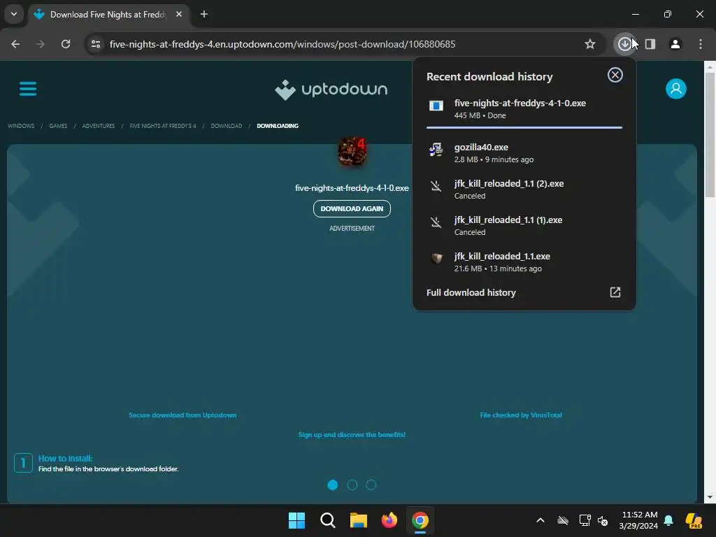The image size is (716, 537).
Task: Open Windows Start menu
Action: point(296,520)
